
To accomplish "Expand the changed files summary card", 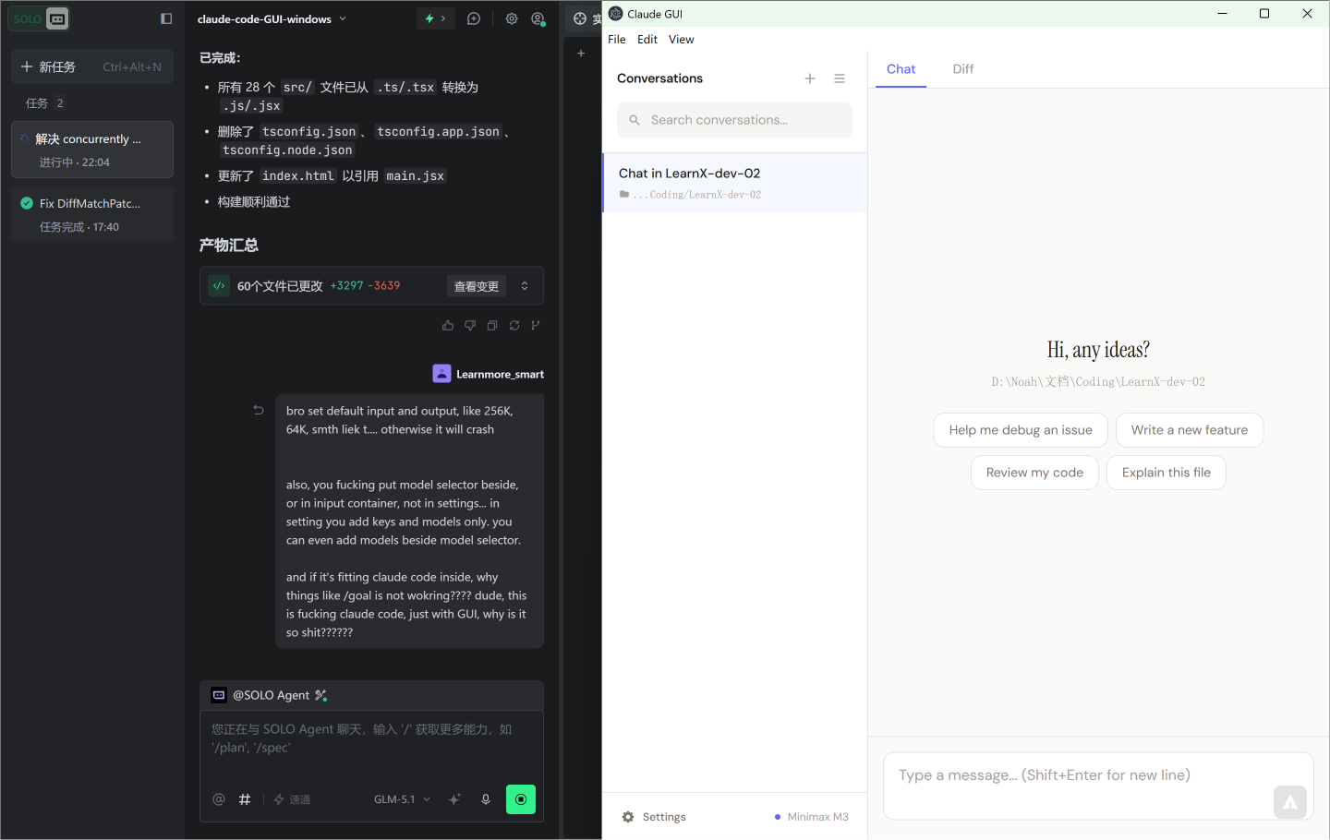I will [525, 286].
